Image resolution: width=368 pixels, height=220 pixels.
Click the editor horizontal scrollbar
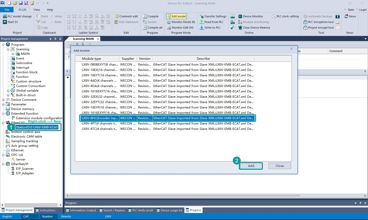184,196
